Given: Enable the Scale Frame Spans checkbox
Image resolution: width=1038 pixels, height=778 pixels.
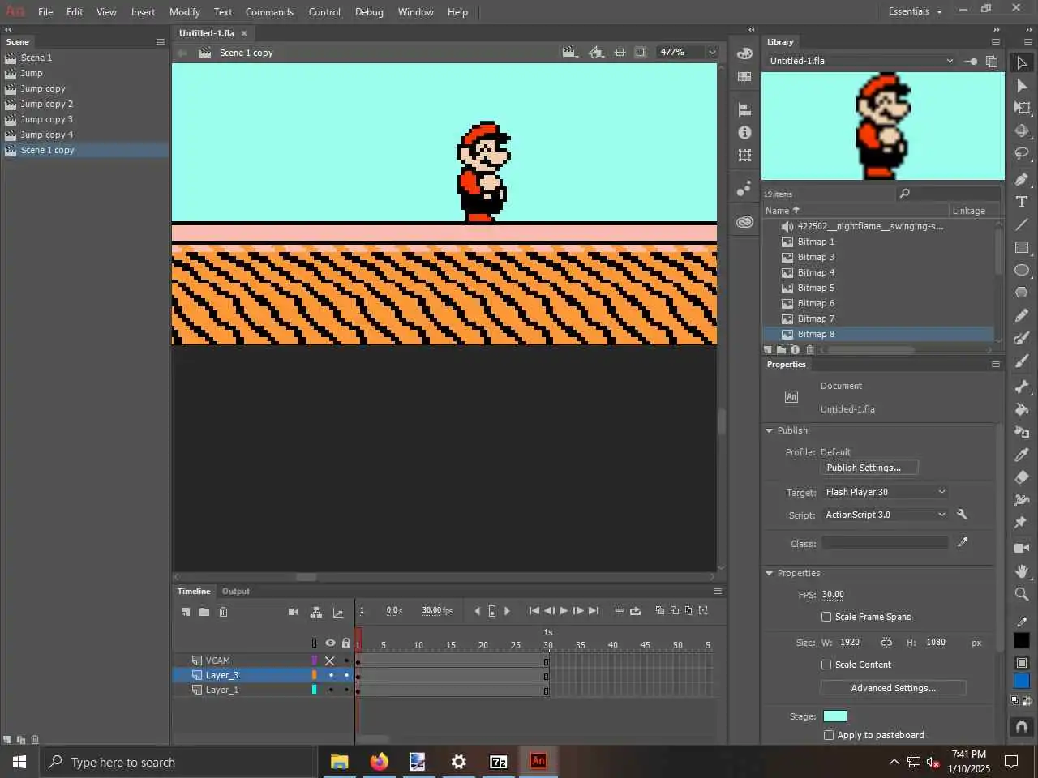Looking at the screenshot, I should pyautogui.click(x=826, y=617).
